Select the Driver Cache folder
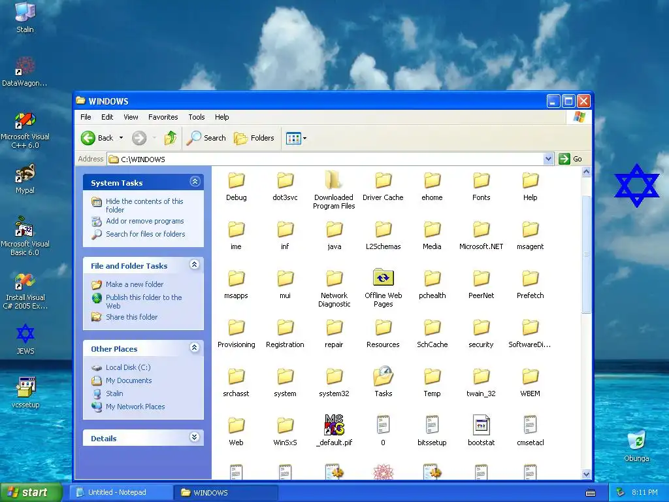 383,186
